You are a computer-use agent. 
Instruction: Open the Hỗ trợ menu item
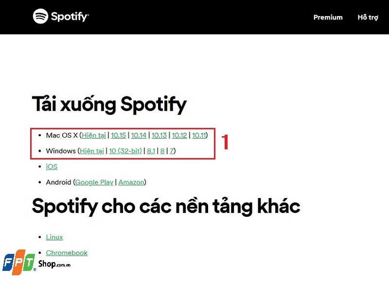pyautogui.click(x=367, y=17)
